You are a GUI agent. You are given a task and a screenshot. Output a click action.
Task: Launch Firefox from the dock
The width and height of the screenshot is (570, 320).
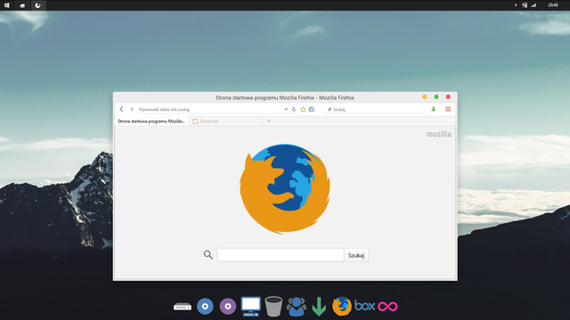(x=342, y=306)
